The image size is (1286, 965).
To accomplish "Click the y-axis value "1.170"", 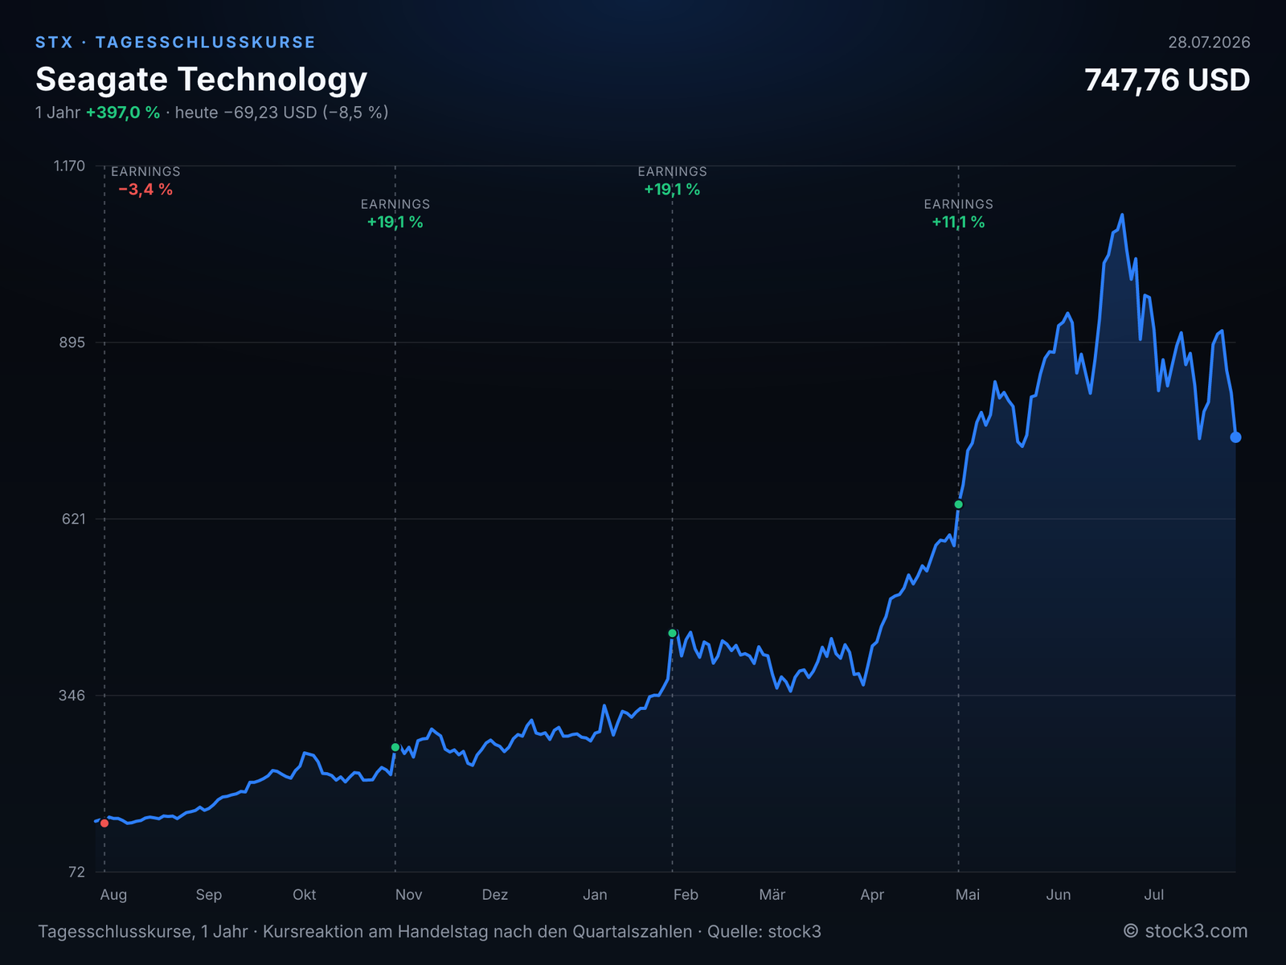I will coord(69,166).
